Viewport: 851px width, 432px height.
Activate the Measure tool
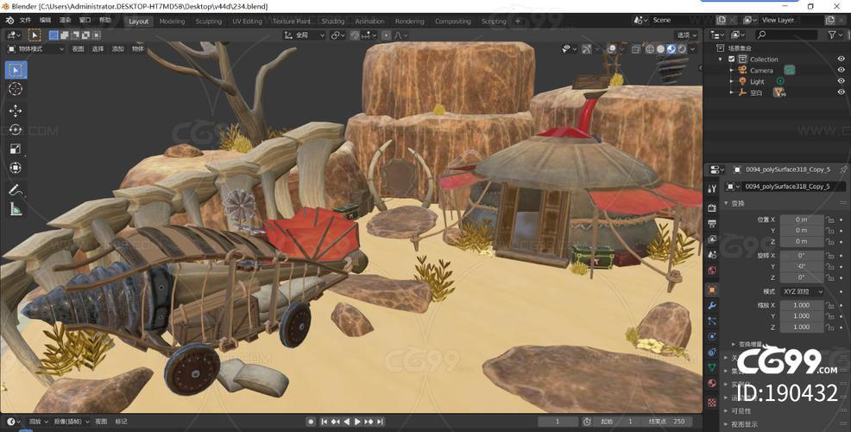click(x=16, y=209)
